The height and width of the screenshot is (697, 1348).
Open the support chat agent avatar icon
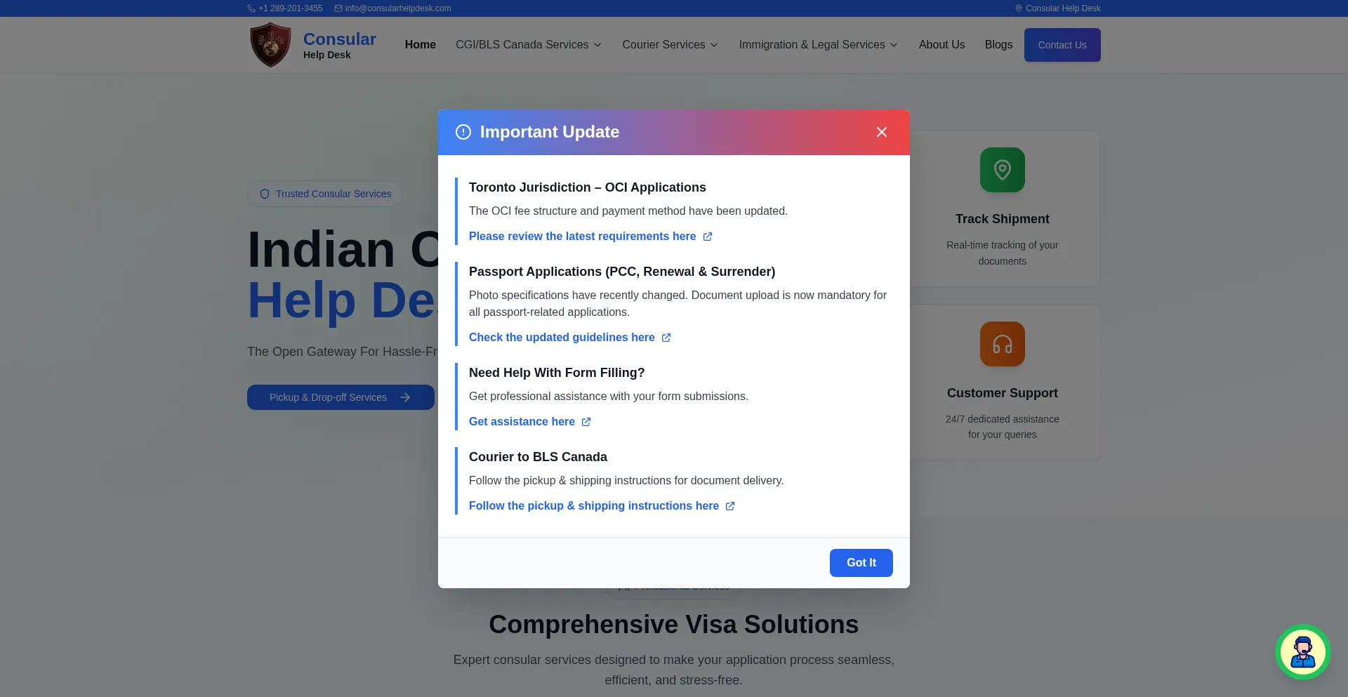[x=1303, y=652]
